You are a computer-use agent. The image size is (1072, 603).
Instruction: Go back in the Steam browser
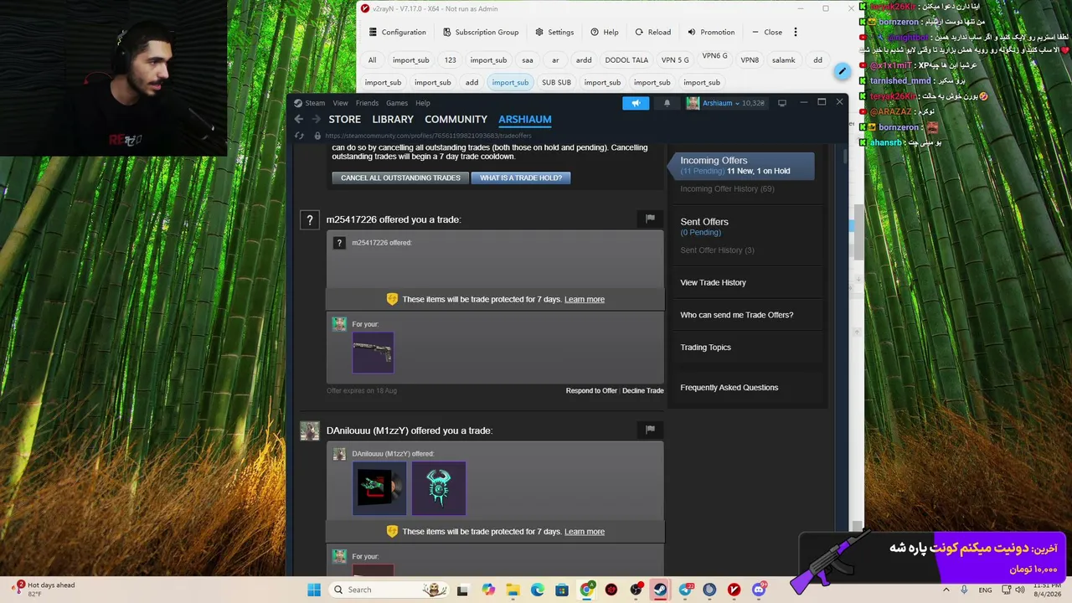point(299,119)
